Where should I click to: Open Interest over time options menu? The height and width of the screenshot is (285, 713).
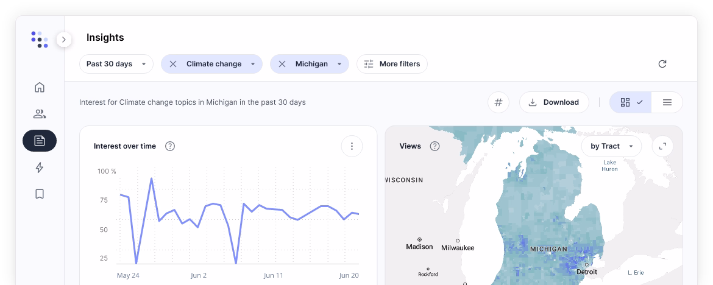[352, 146]
